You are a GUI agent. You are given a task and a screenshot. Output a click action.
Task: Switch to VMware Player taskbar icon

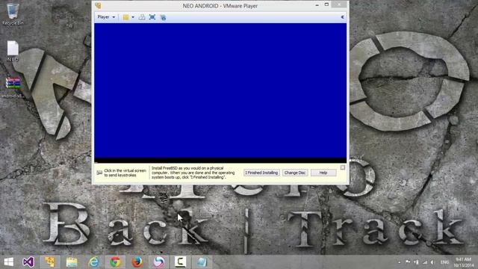point(50,262)
